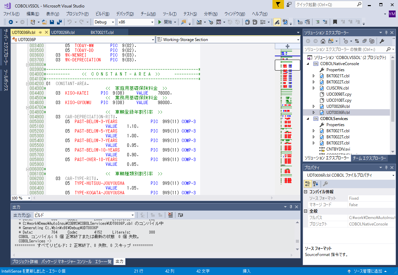Pin the 出力 output panel
Viewport: 398px width, 275px height.
pos(291,207)
